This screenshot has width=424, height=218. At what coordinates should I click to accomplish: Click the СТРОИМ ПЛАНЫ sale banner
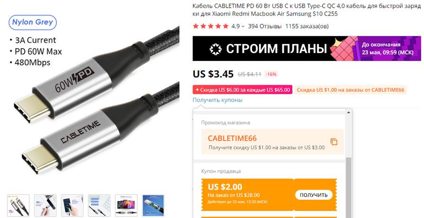(307, 49)
